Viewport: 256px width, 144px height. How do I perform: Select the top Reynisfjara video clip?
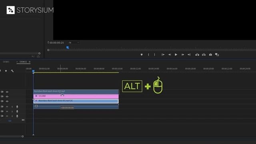click(x=76, y=92)
